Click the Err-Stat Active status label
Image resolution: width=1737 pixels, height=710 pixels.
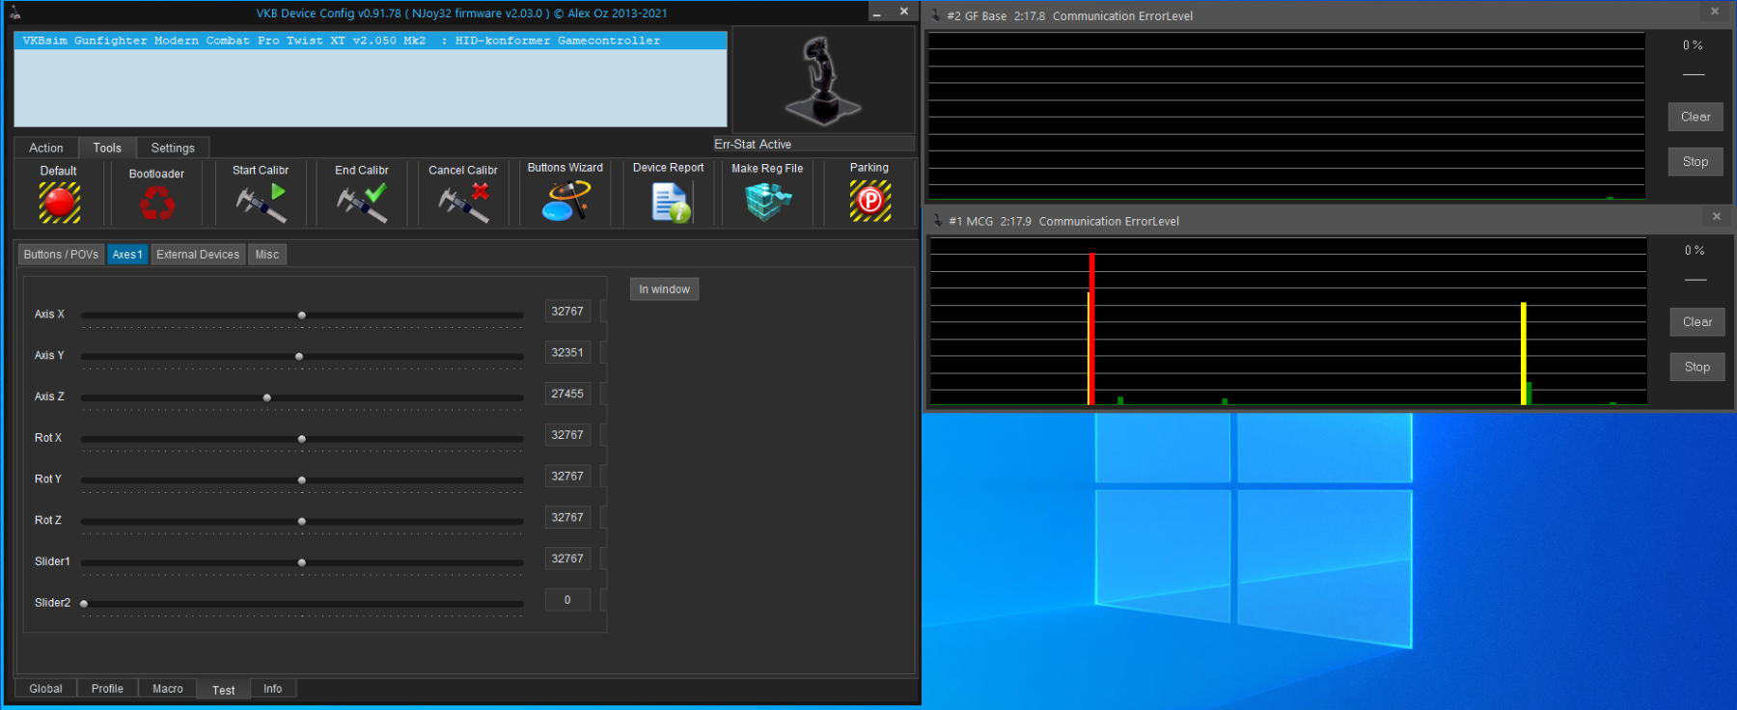(753, 144)
